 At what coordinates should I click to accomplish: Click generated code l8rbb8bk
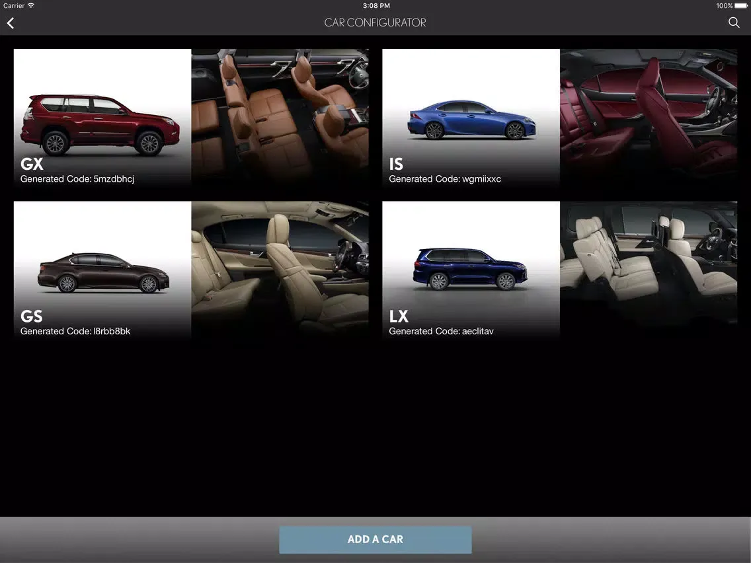click(112, 331)
